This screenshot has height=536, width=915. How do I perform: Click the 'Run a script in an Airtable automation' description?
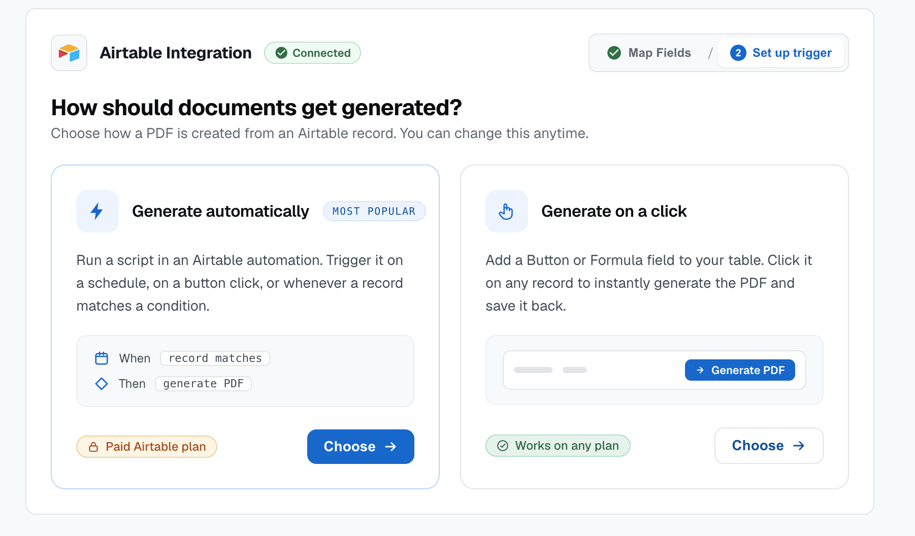(240, 283)
